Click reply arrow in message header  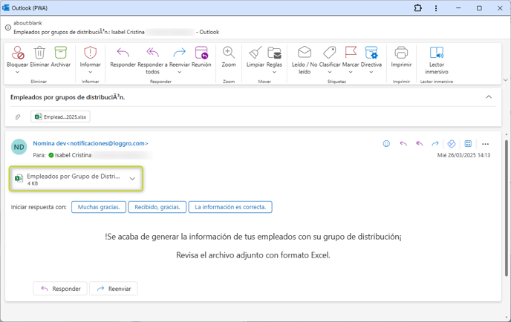click(403, 144)
